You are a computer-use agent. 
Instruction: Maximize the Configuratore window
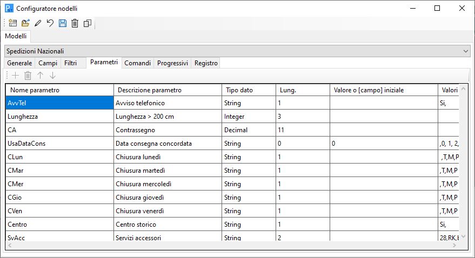(437, 8)
